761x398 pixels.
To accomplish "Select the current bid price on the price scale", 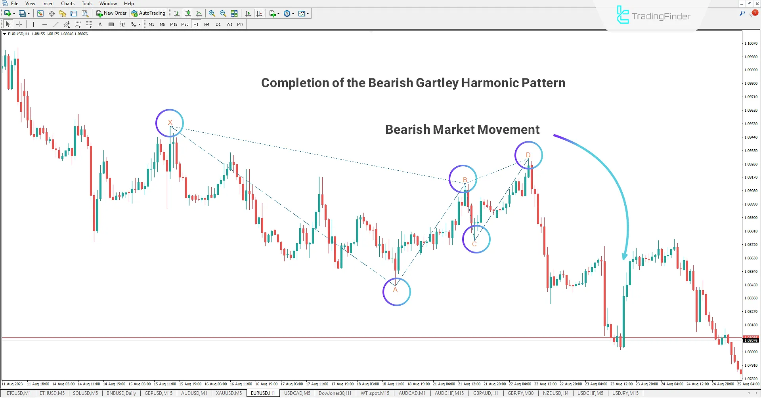I will click(x=750, y=340).
